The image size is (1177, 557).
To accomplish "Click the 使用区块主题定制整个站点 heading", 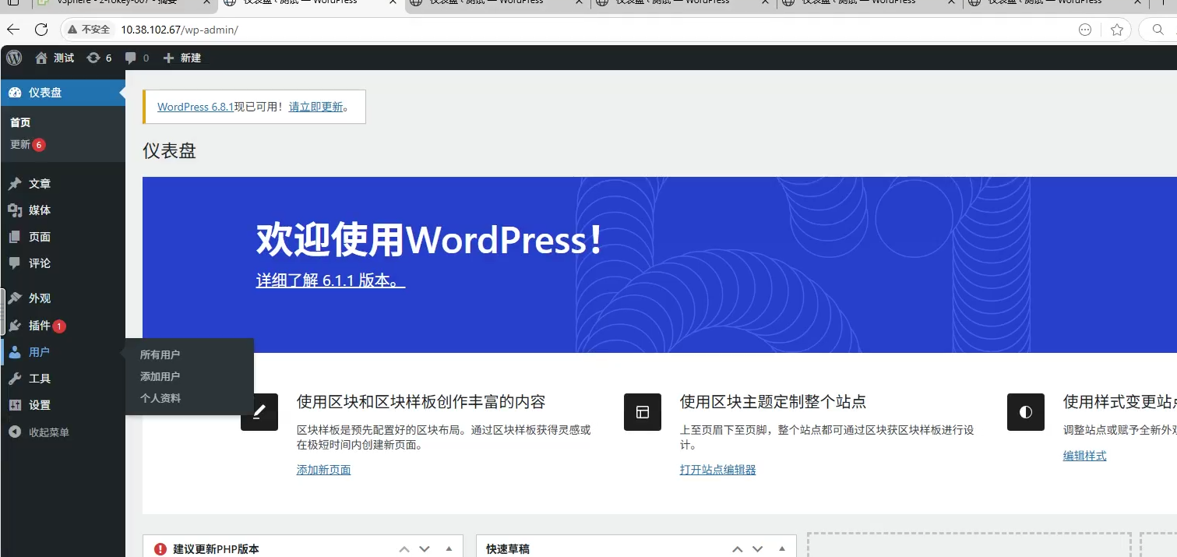I will tap(773, 402).
